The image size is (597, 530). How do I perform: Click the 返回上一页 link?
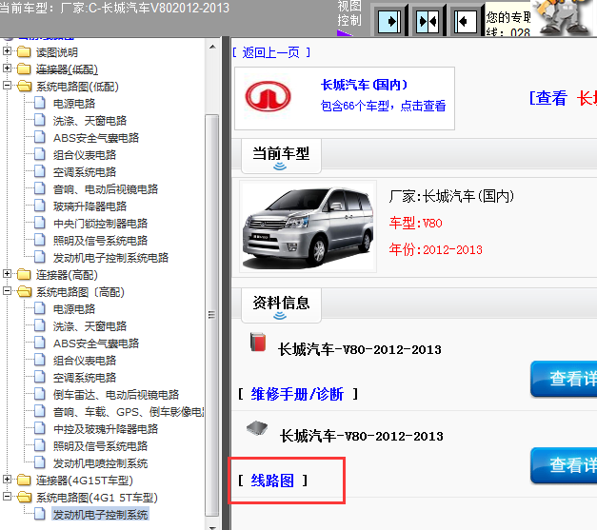click(x=271, y=52)
